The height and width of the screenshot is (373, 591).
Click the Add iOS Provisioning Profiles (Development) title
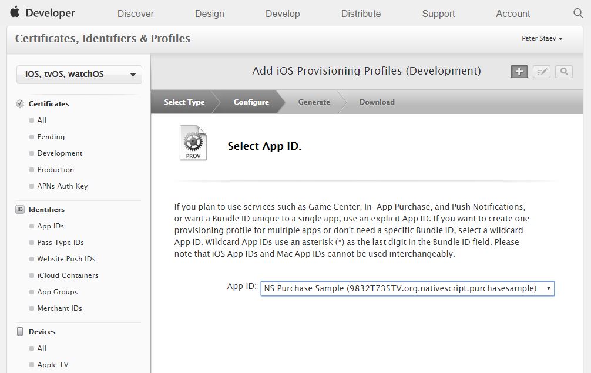click(x=367, y=71)
